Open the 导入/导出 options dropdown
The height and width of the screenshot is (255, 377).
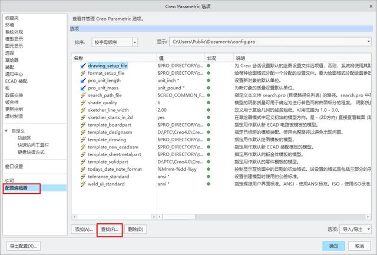tap(356, 229)
